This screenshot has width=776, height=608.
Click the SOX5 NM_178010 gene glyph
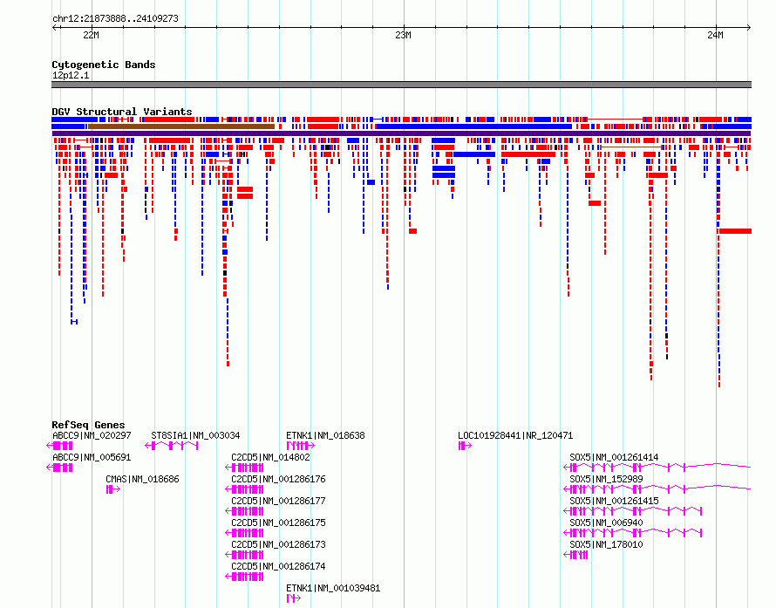[576, 555]
